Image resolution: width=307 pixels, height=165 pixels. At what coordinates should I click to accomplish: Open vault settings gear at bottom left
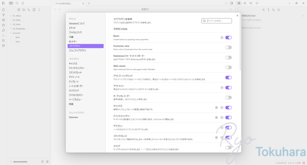[x=47, y=162]
